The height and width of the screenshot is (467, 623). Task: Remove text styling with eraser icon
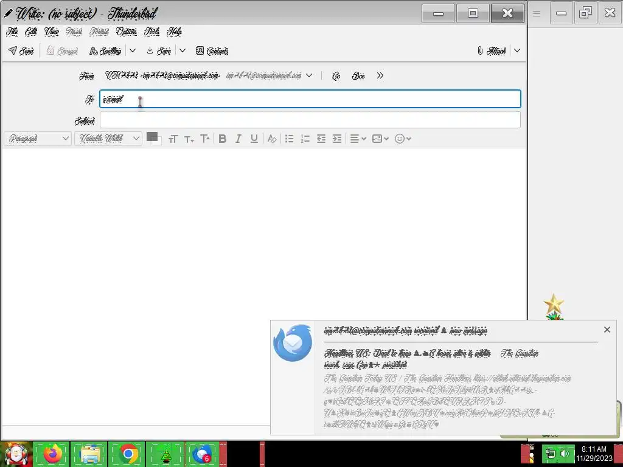click(x=272, y=139)
